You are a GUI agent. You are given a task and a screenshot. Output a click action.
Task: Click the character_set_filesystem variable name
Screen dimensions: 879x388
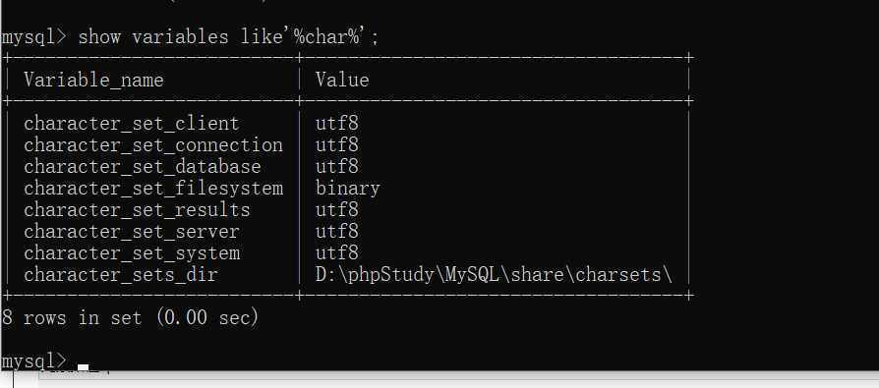click(x=153, y=189)
